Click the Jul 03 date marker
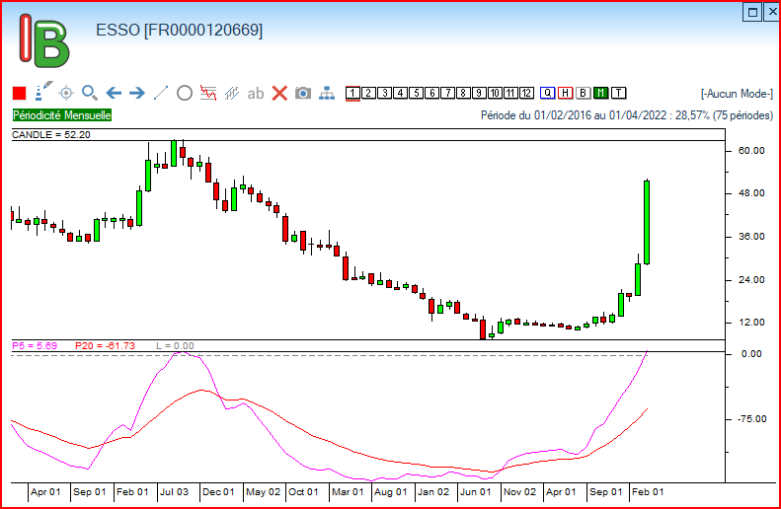 175,492
